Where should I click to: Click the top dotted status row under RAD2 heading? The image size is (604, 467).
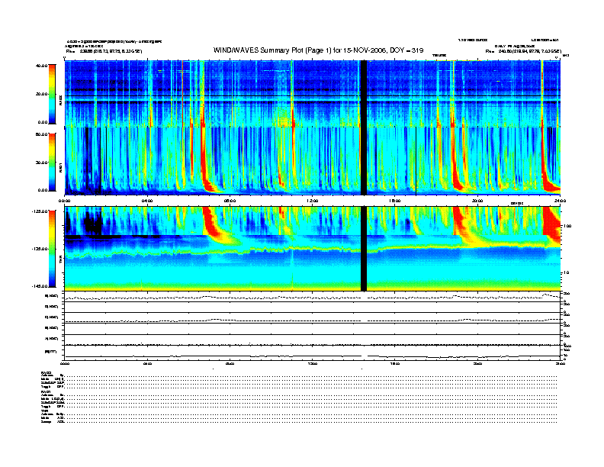click(x=311, y=375)
